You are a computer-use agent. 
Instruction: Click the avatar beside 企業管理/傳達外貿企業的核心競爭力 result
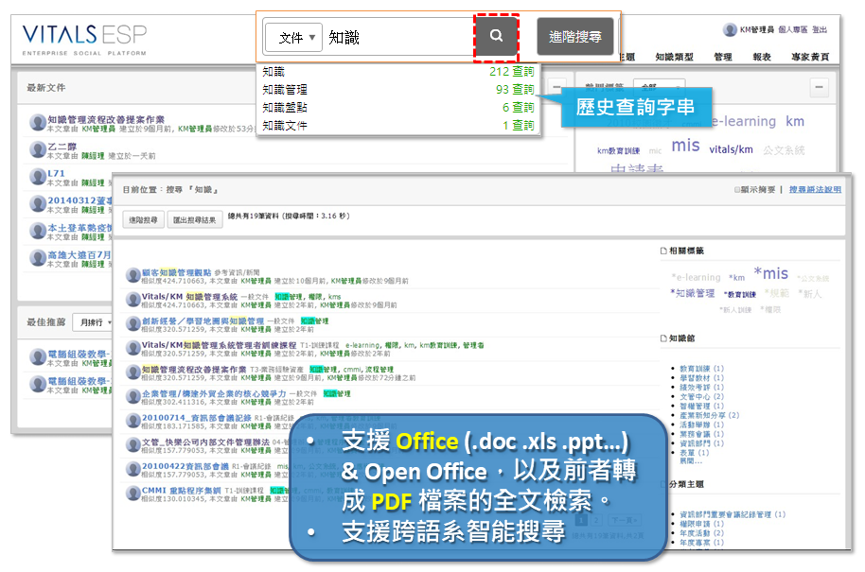132,396
